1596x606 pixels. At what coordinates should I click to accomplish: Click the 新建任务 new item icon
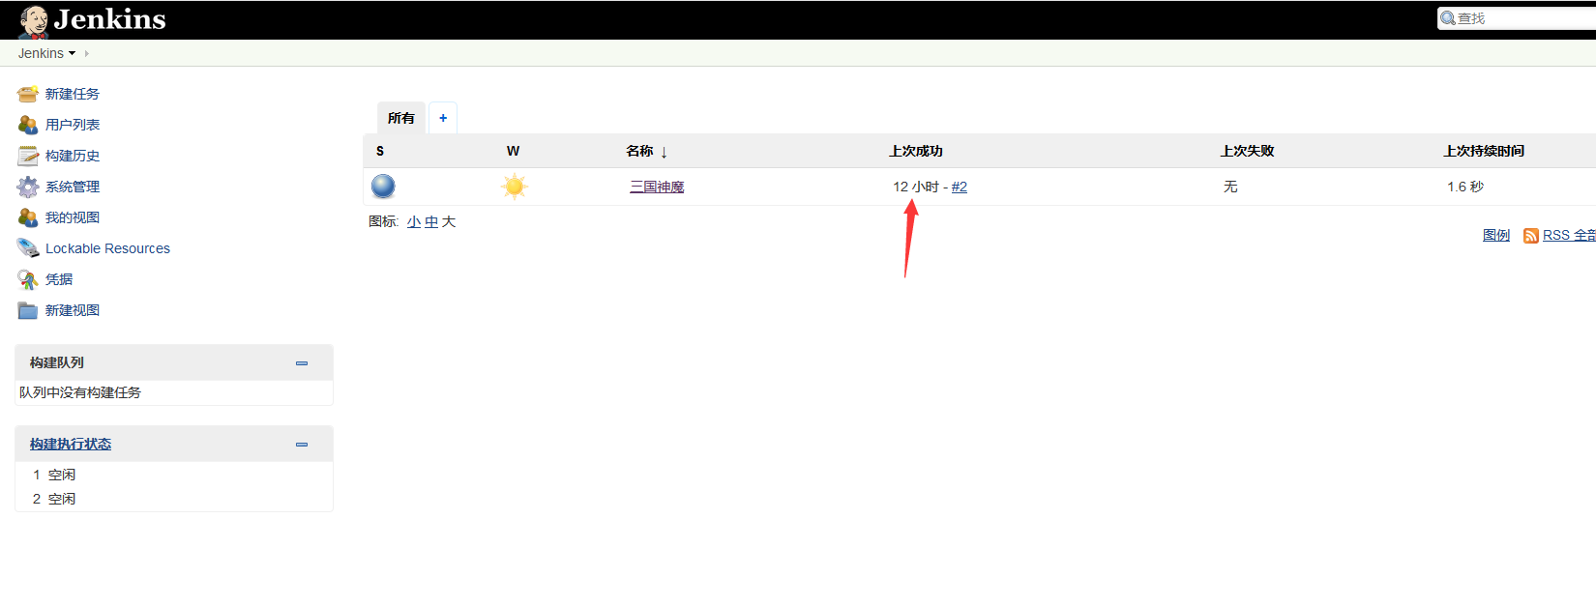pos(27,94)
